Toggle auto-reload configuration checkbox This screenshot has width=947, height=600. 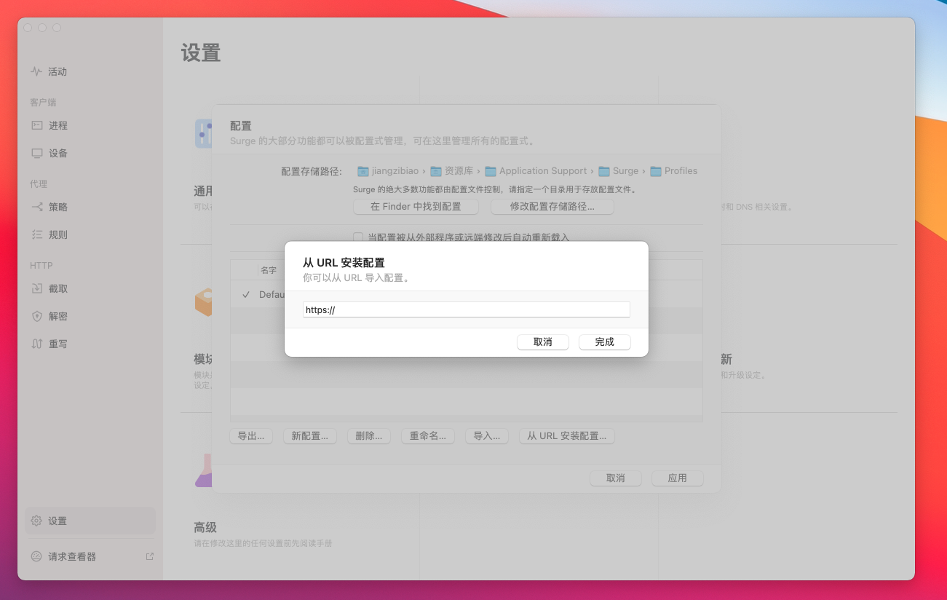[358, 237]
